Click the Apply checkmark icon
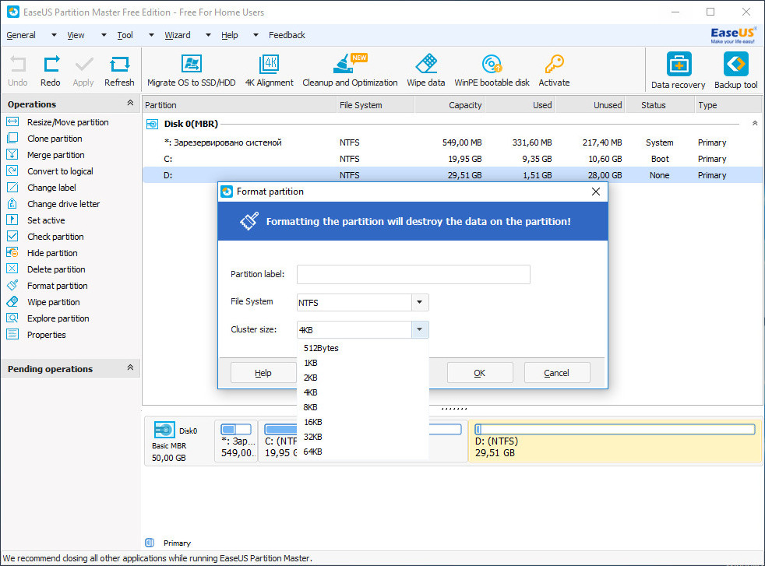 click(x=84, y=65)
